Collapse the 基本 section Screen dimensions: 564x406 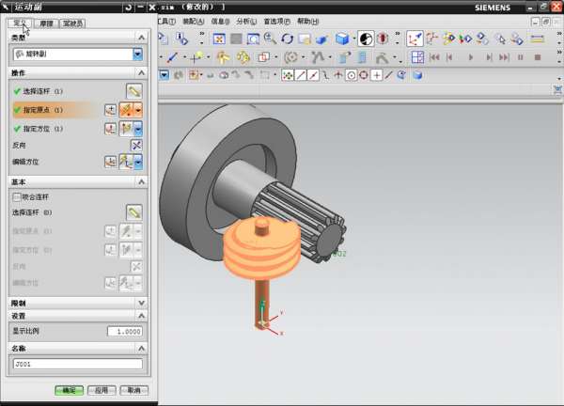141,182
